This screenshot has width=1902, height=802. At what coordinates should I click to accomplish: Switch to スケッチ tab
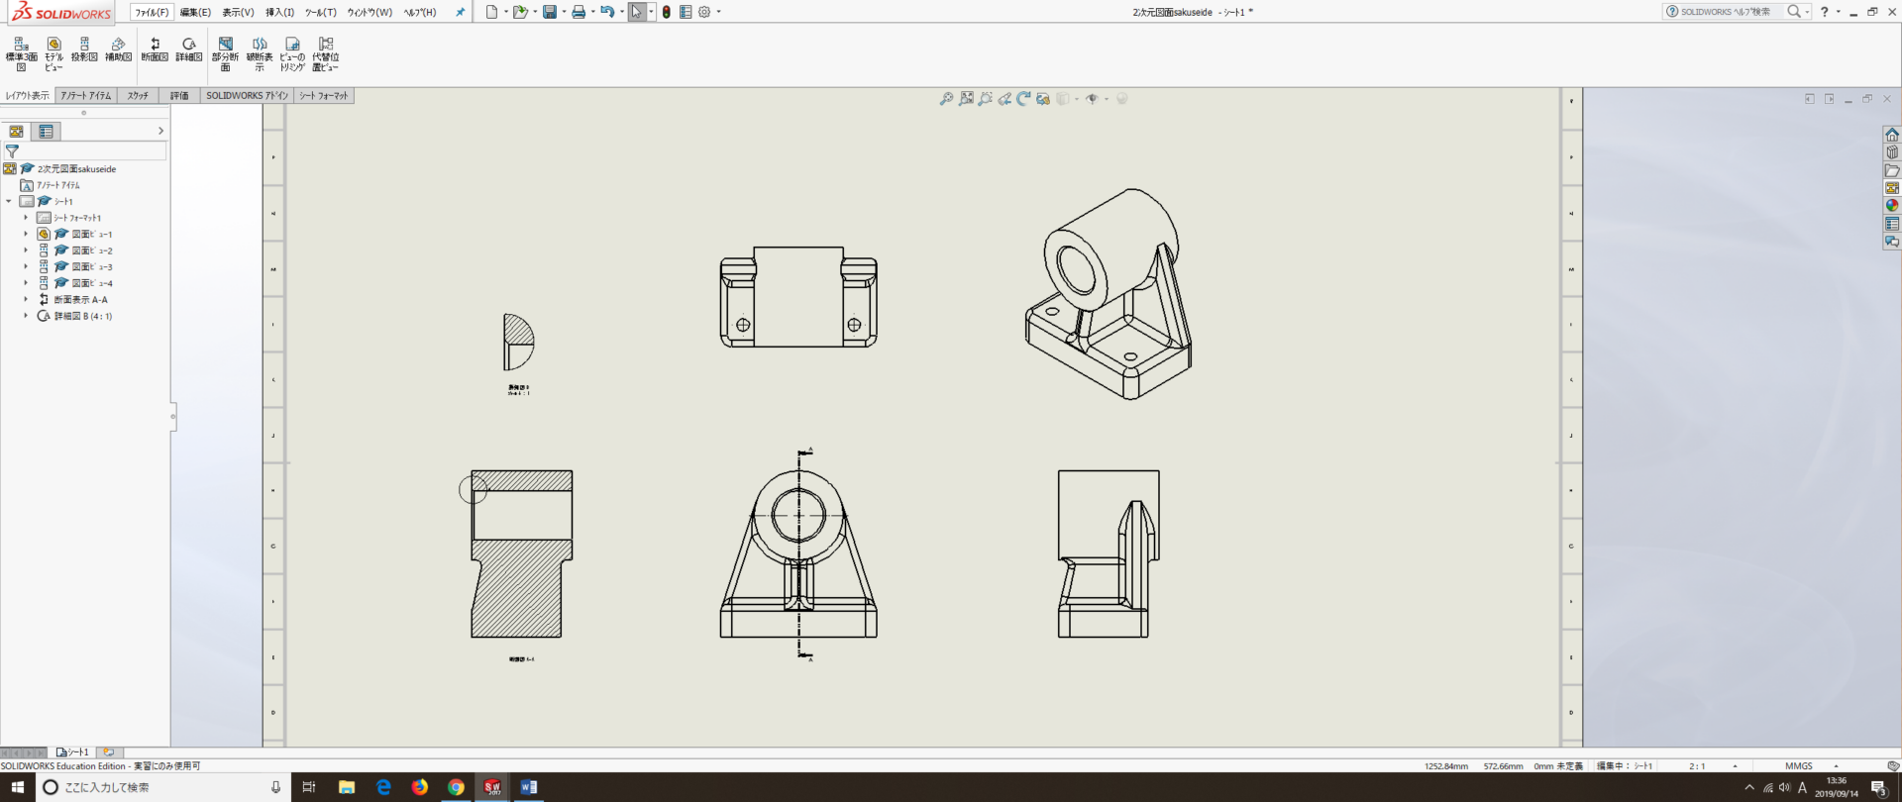pos(138,96)
